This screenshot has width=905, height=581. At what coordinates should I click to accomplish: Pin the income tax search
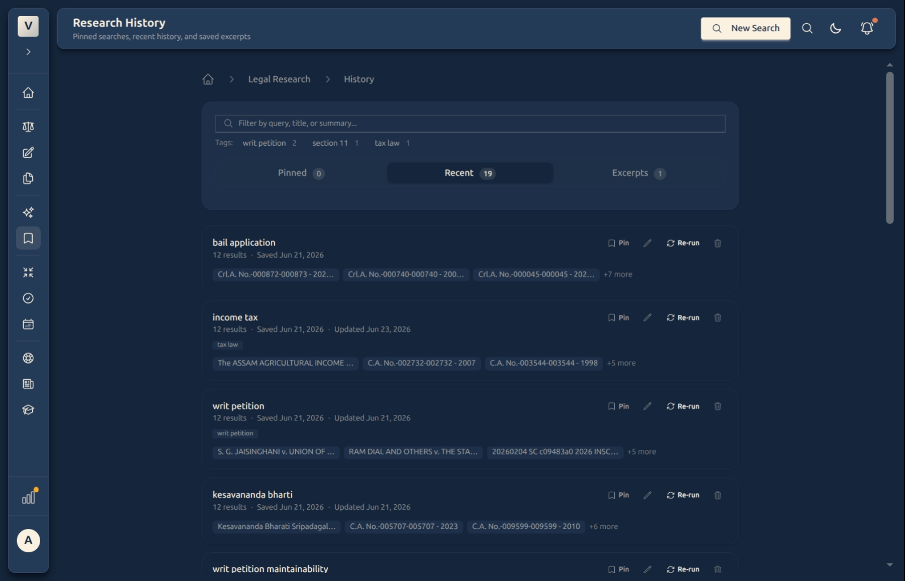(x=618, y=318)
